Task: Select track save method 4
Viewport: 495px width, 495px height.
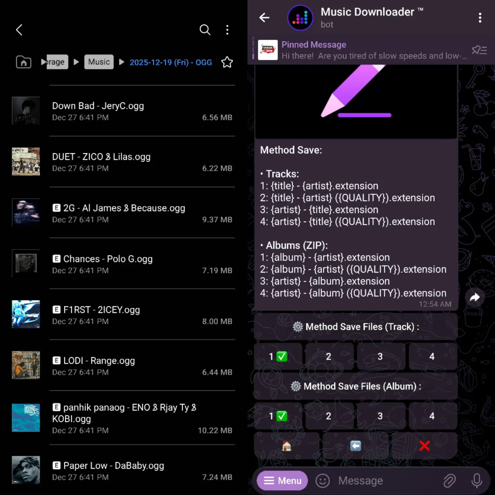Action: click(x=432, y=357)
